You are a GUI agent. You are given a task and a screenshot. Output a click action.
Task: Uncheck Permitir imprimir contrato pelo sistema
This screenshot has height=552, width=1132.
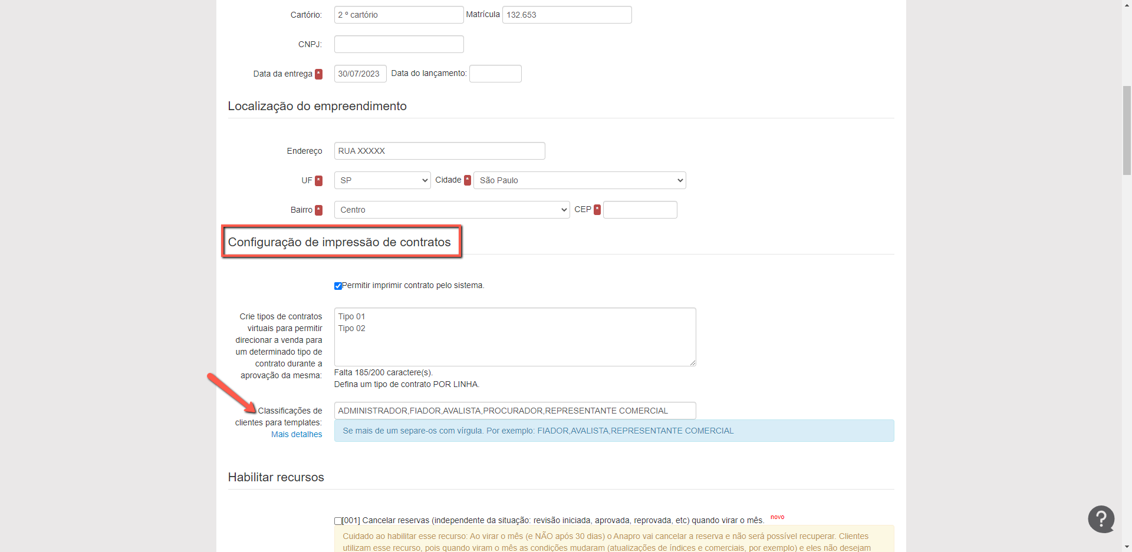point(338,286)
